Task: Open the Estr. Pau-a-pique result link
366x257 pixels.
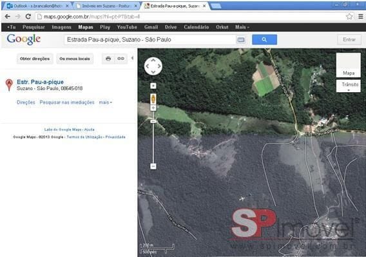Action: 40,82
